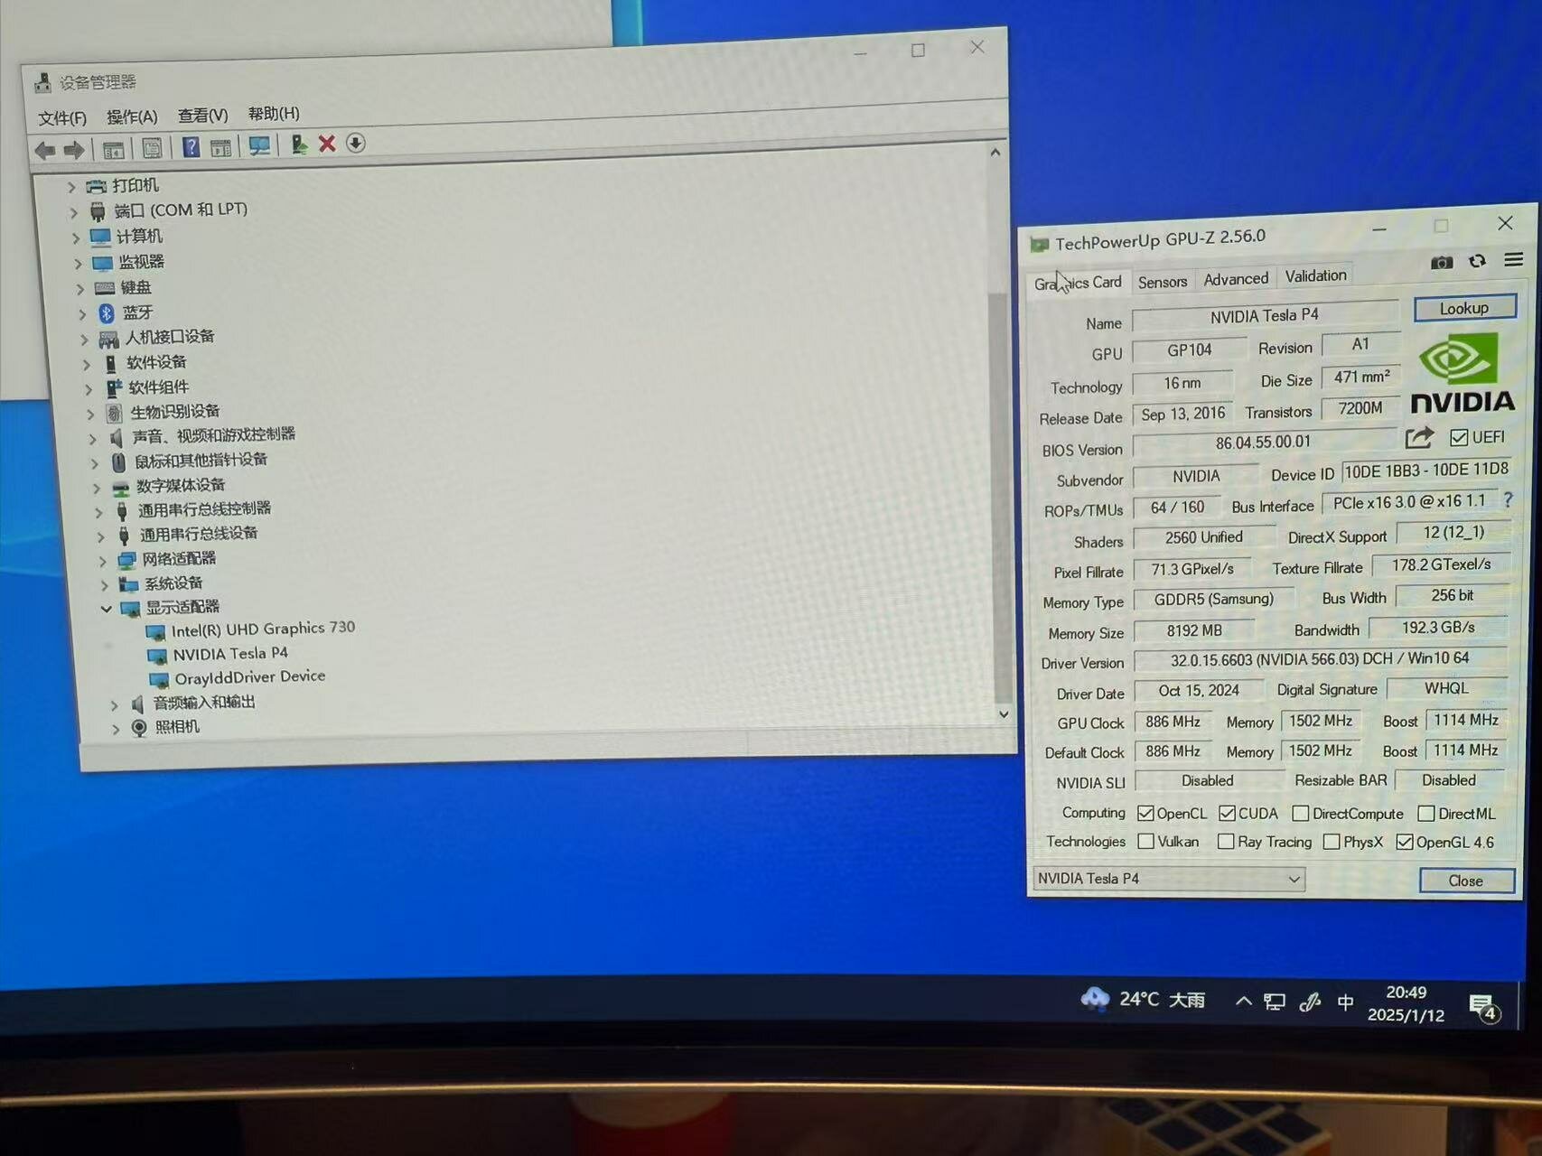Expand the 网络适配器 node

point(102,561)
